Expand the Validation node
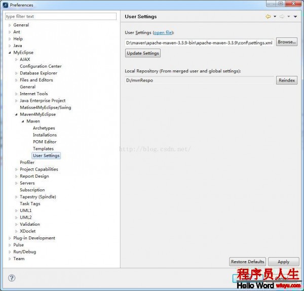Screen dimensions: 304x291 point(16,224)
